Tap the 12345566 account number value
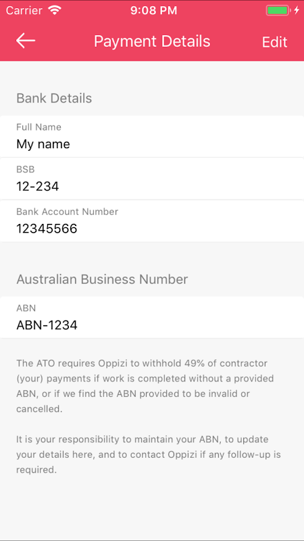 [x=47, y=229]
